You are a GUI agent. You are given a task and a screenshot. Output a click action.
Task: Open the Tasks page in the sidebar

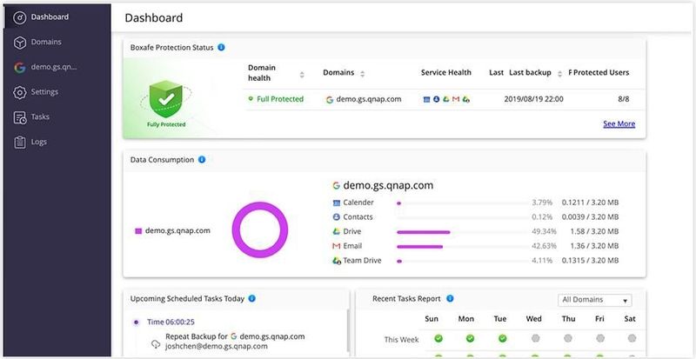[x=57, y=117]
